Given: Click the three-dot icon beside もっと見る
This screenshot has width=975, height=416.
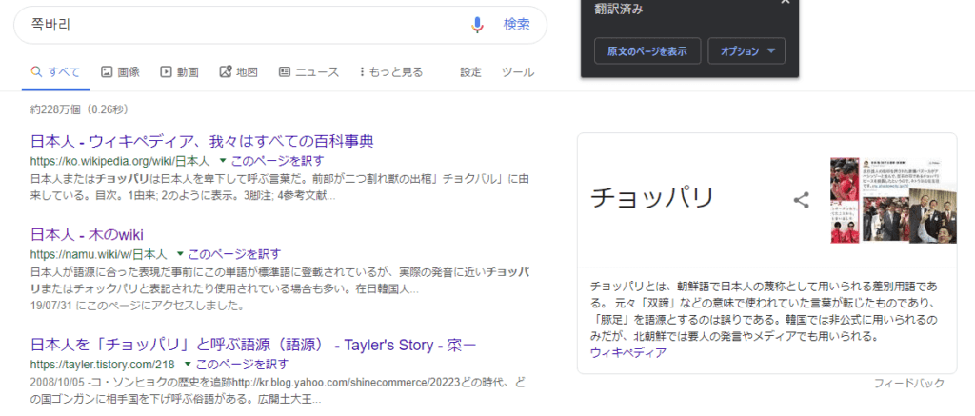Looking at the screenshot, I should pos(362,72).
